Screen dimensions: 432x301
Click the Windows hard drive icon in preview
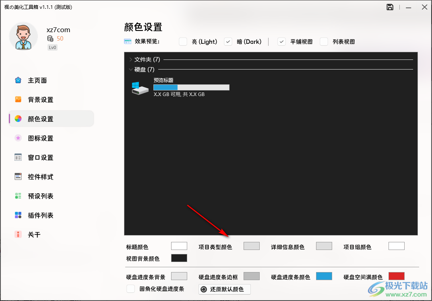point(140,88)
